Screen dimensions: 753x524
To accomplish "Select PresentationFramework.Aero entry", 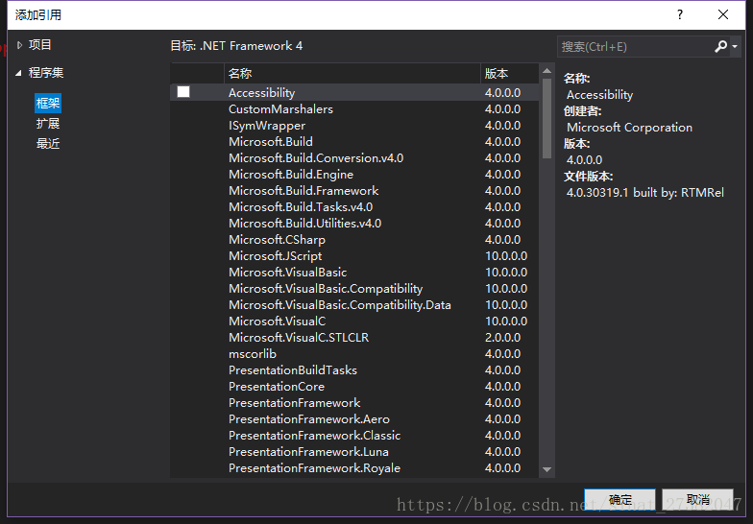I will (x=354, y=418).
